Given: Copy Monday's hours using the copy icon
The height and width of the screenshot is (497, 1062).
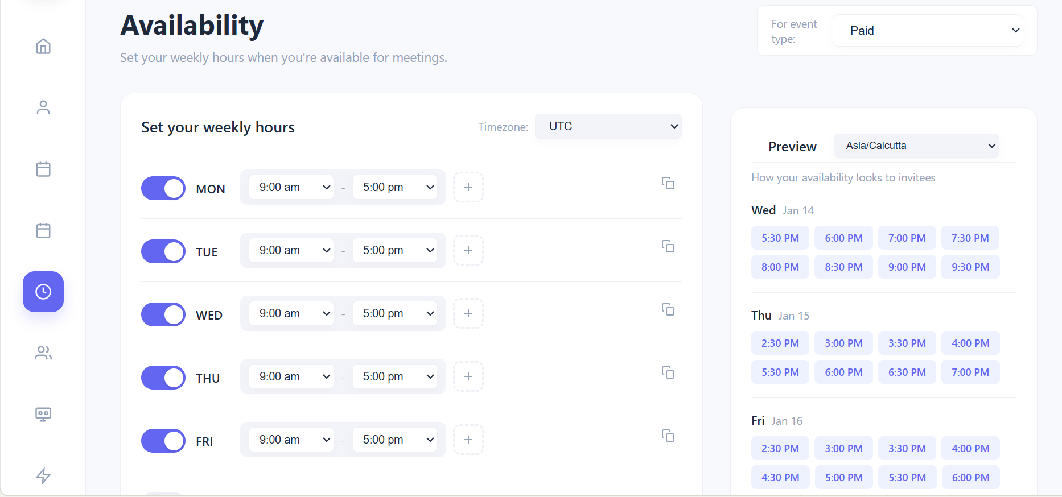Looking at the screenshot, I should [668, 183].
